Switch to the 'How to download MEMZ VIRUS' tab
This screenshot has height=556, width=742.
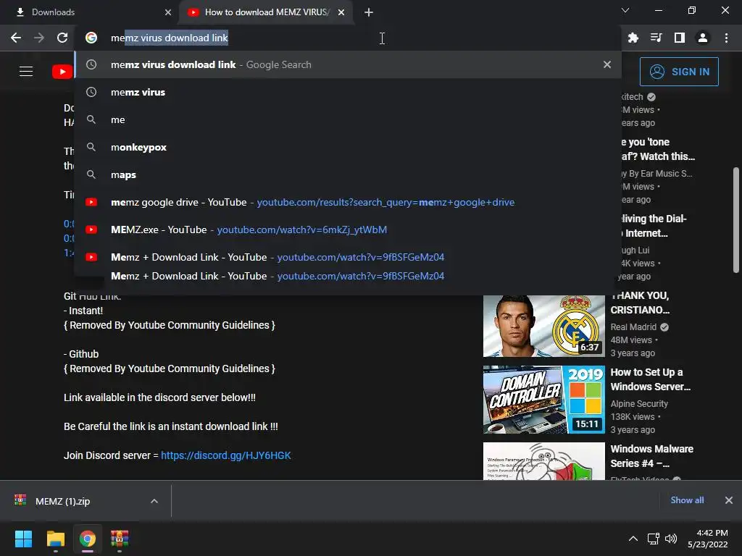(265, 12)
